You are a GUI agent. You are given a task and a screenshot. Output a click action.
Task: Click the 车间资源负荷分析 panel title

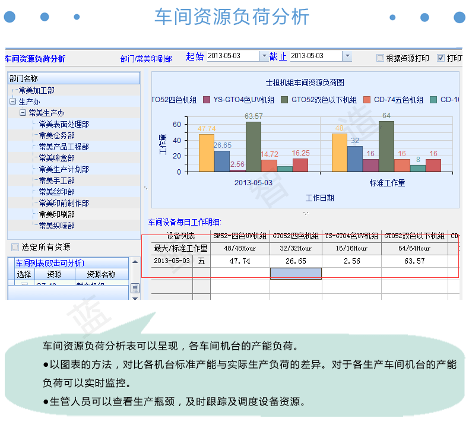pos(35,59)
